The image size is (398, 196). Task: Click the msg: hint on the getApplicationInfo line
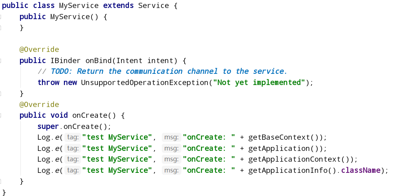point(171,170)
